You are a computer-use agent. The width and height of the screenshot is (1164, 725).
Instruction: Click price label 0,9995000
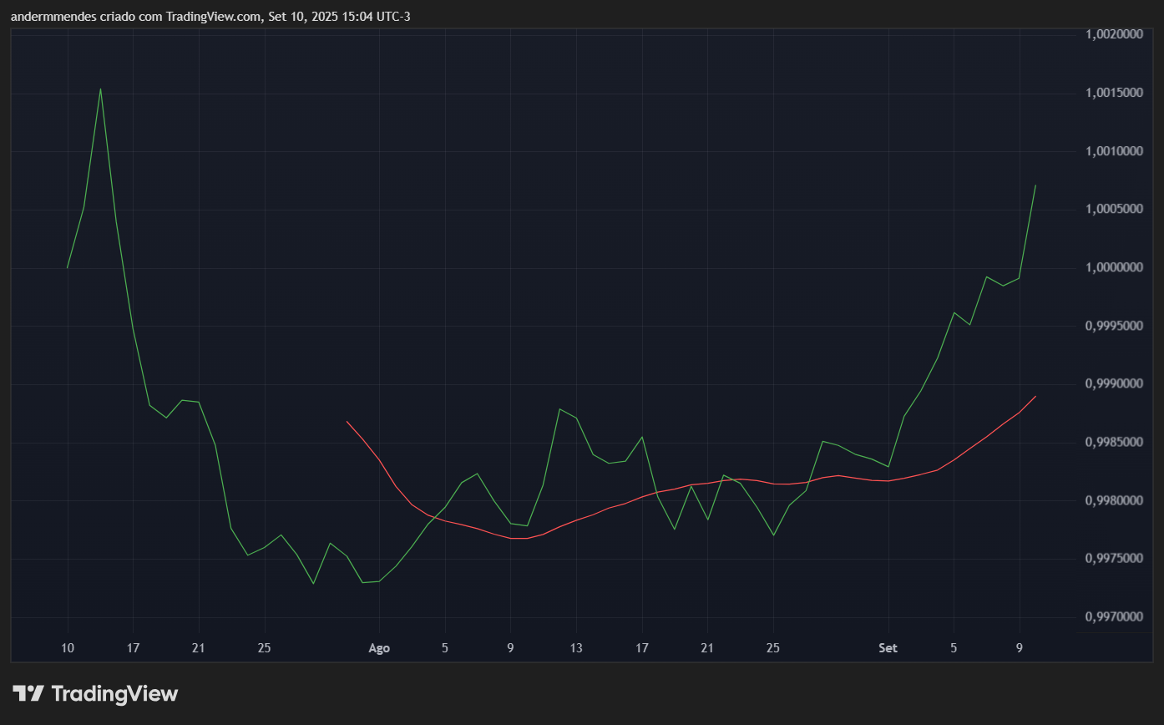[x=1115, y=326]
